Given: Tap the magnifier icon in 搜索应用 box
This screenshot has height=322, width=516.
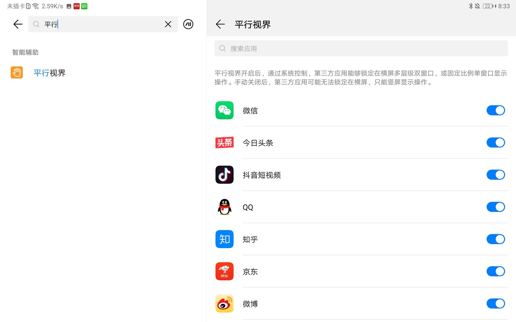Looking at the screenshot, I should click(x=223, y=48).
